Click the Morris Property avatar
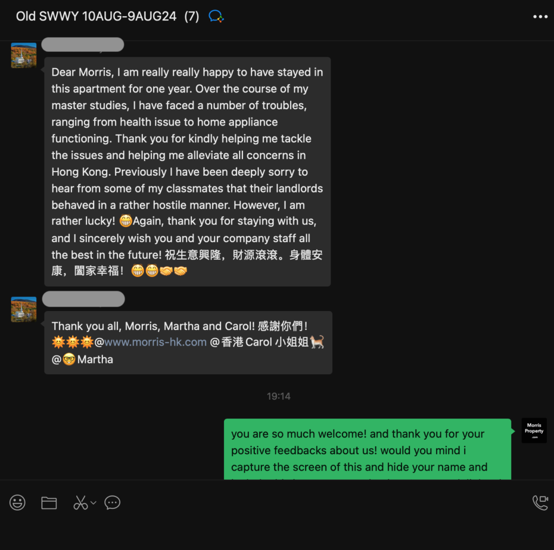 pyautogui.click(x=534, y=430)
